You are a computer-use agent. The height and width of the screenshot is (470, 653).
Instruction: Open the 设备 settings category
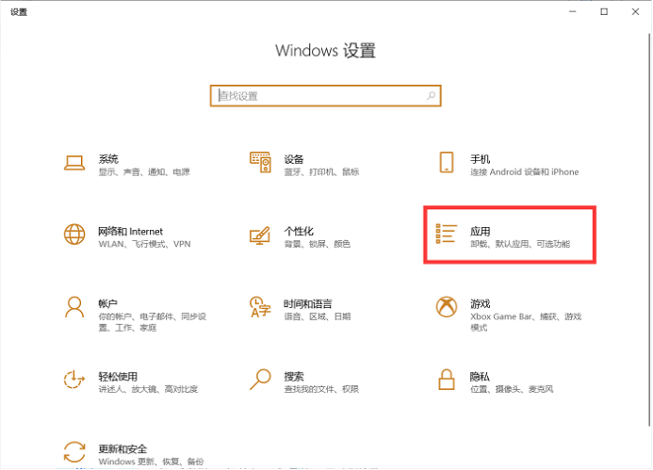point(305,165)
